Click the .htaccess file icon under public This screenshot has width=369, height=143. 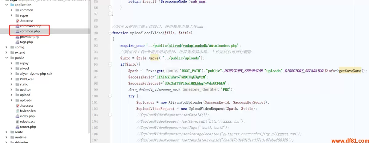tap(17, 105)
